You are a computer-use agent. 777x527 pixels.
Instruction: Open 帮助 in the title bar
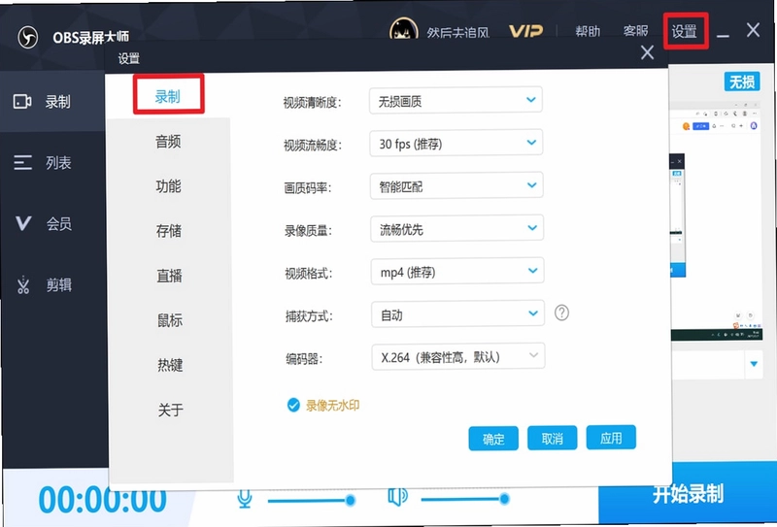[588, 31]
